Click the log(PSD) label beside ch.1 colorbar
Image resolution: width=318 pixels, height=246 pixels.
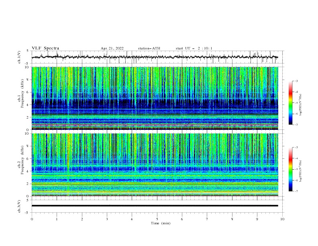click(301, 105)
